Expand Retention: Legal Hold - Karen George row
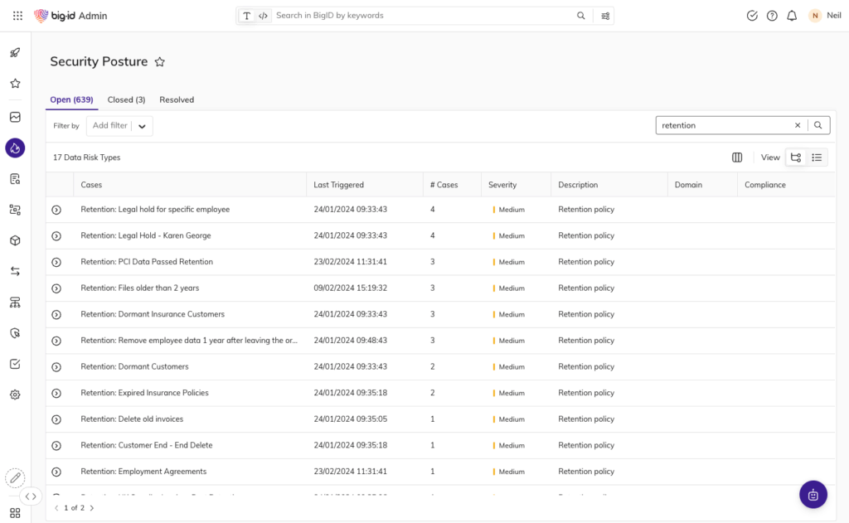Viewport: 849px width, 523px height. click(x=56, y=236)
